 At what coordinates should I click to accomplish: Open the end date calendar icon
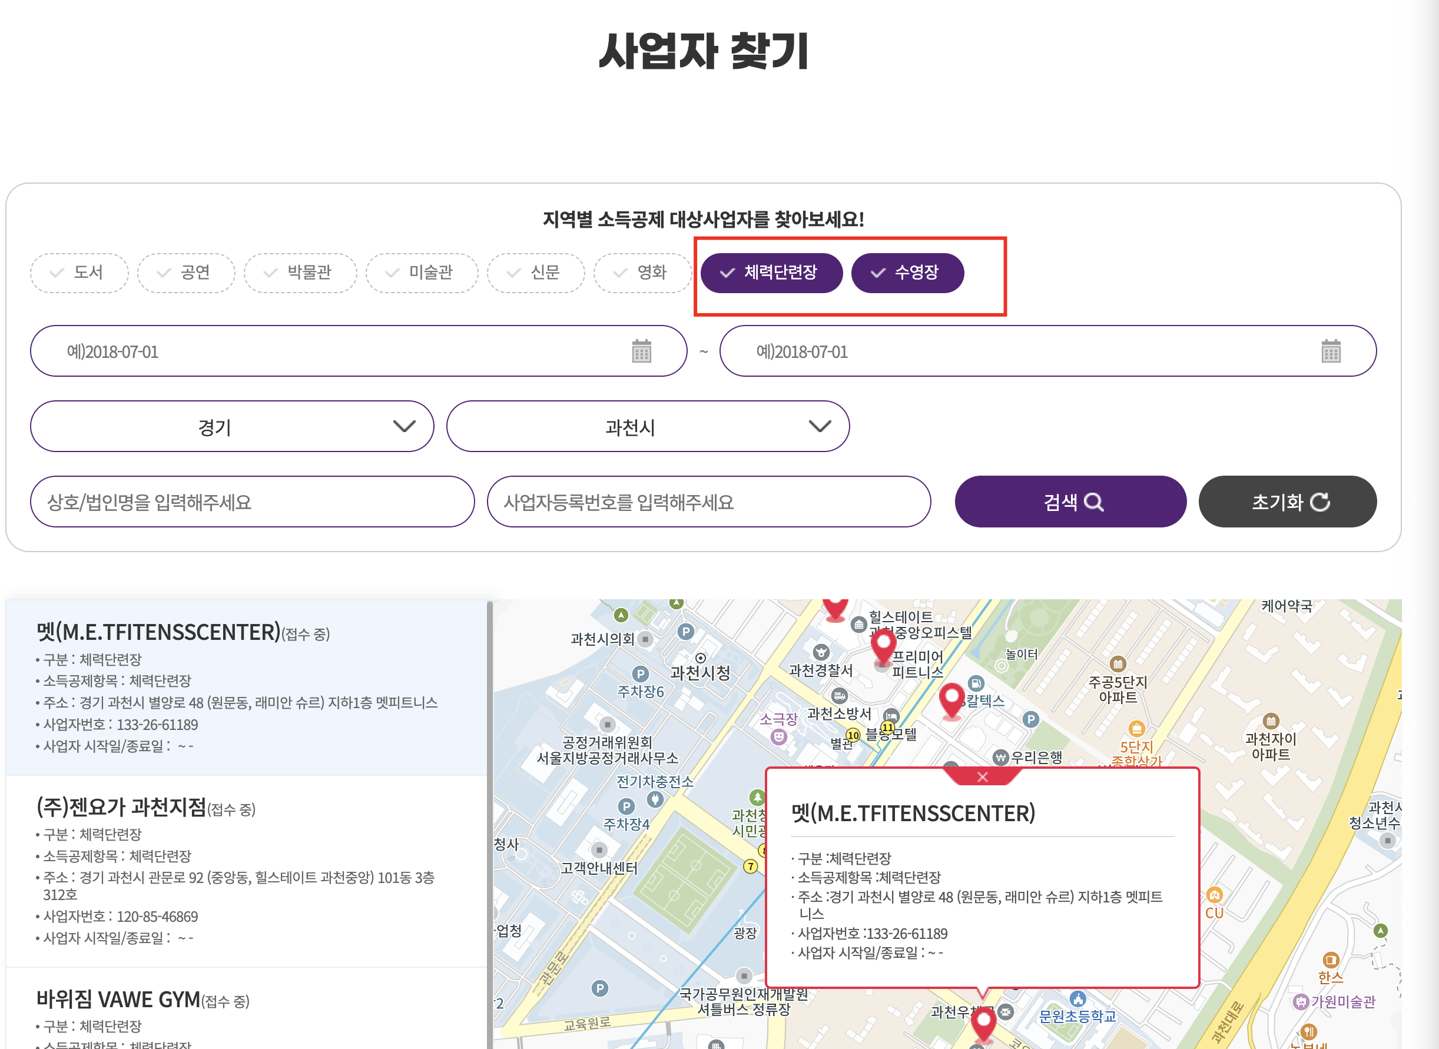[1331, 351]
